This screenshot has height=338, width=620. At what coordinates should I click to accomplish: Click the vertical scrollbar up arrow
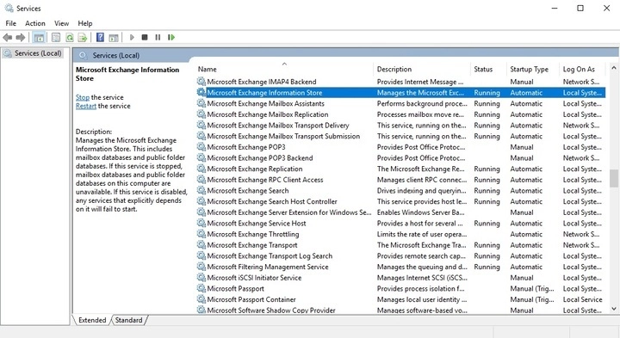(614, 68)
